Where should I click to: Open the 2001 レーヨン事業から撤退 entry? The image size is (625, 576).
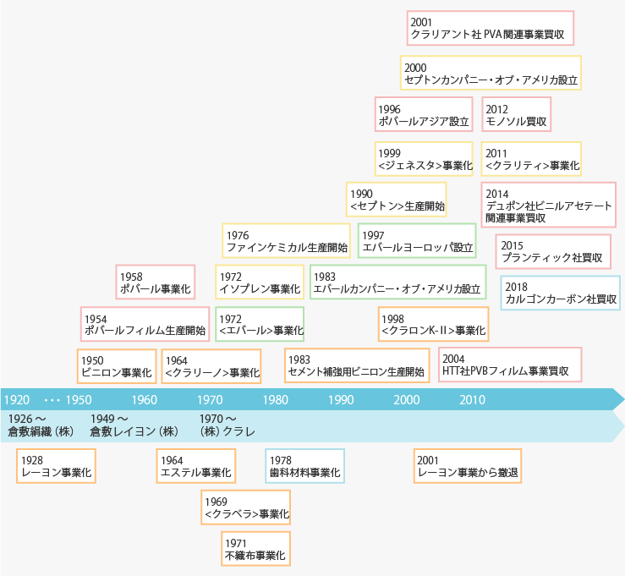[468, 466]
